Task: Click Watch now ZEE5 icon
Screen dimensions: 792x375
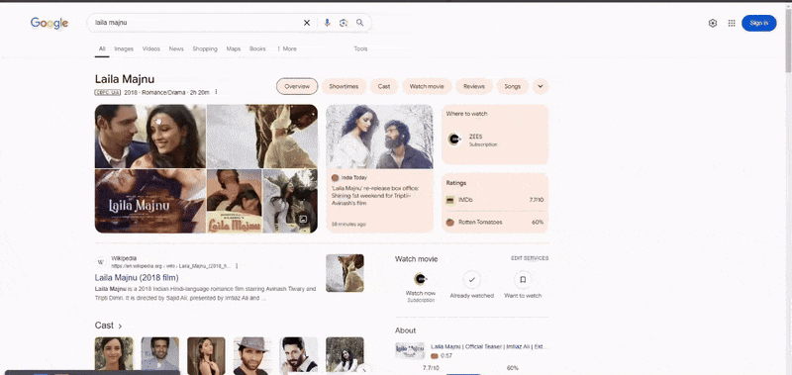Action: click(420, 279)
